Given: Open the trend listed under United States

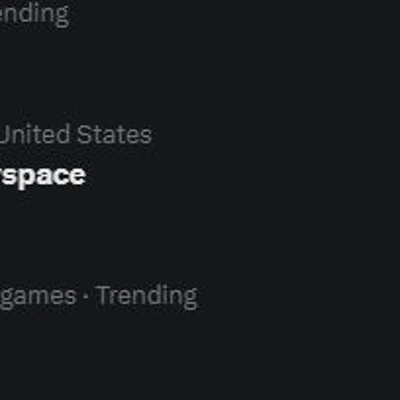Looking at the screenshot, I should tap(42, 176).
